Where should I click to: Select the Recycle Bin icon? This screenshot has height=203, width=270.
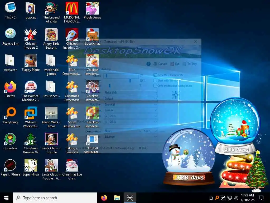coord(10,37)
